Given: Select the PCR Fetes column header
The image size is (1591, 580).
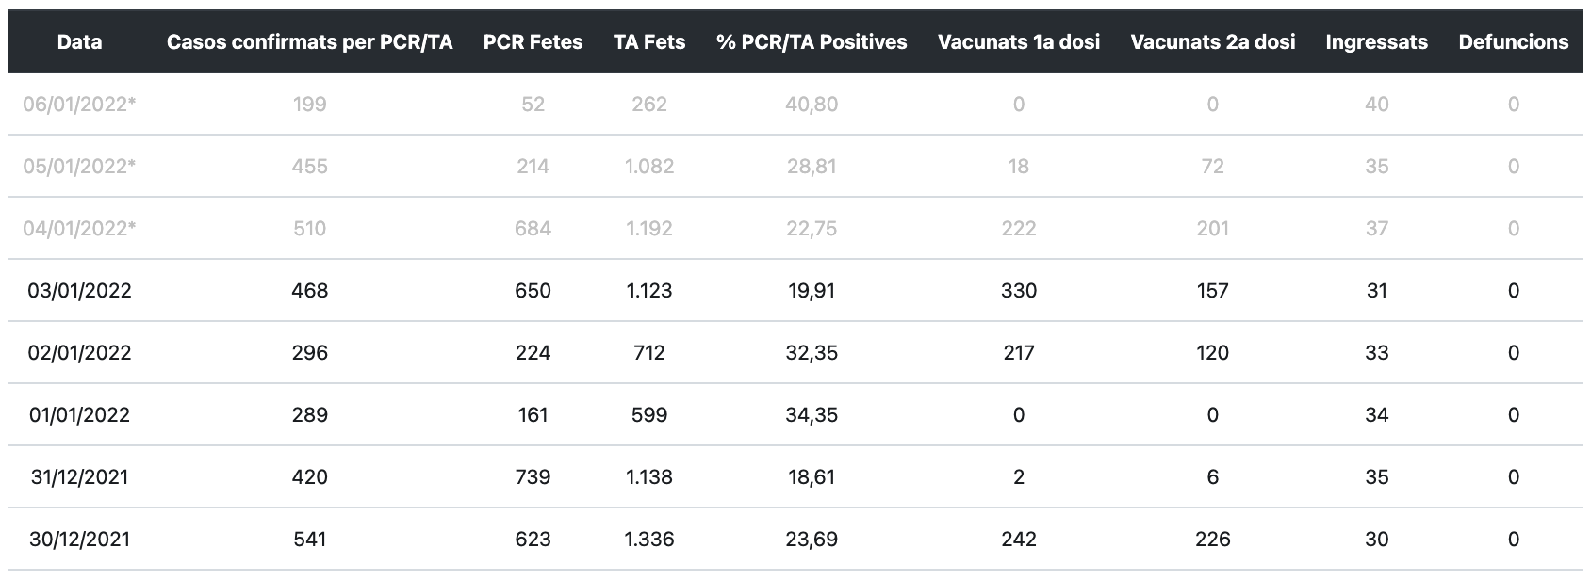Looking at the screenshot, I should point(533,42).
